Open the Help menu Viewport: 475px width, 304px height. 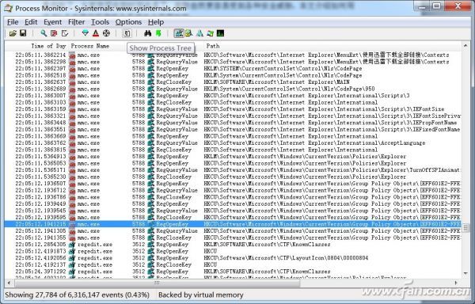(156, 22)
